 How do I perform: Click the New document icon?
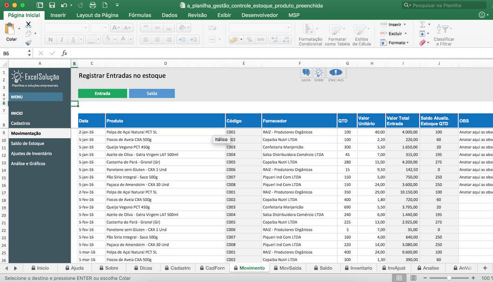[x=105, y=5]
